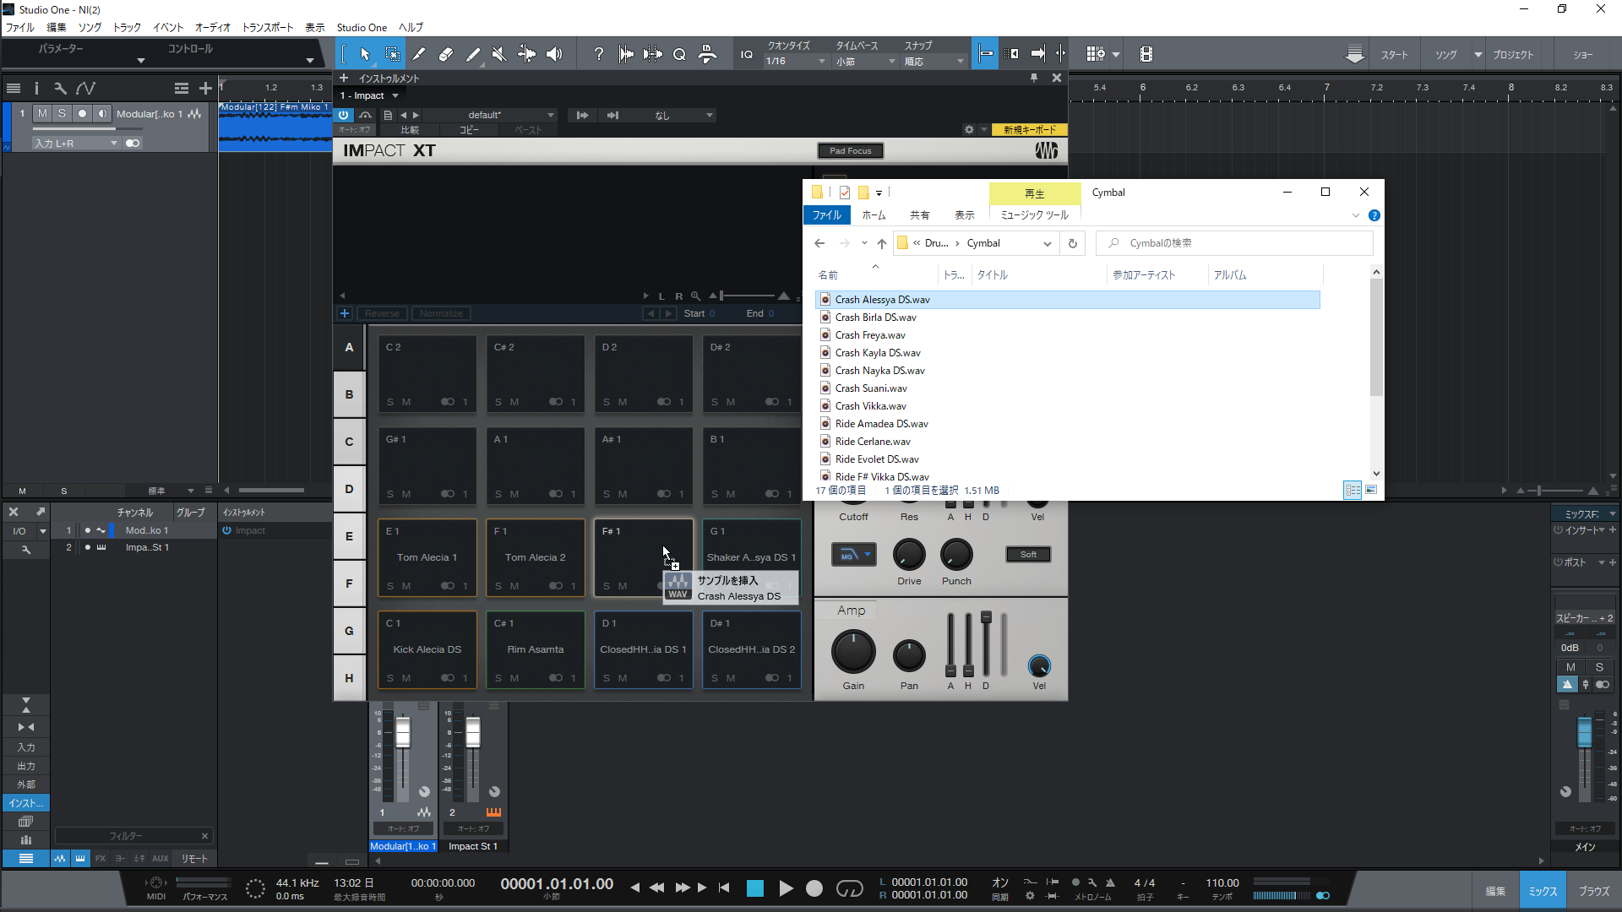Open the Quantize 1/16 dropdown
The image size is (1622, 912).
(796, 61)
